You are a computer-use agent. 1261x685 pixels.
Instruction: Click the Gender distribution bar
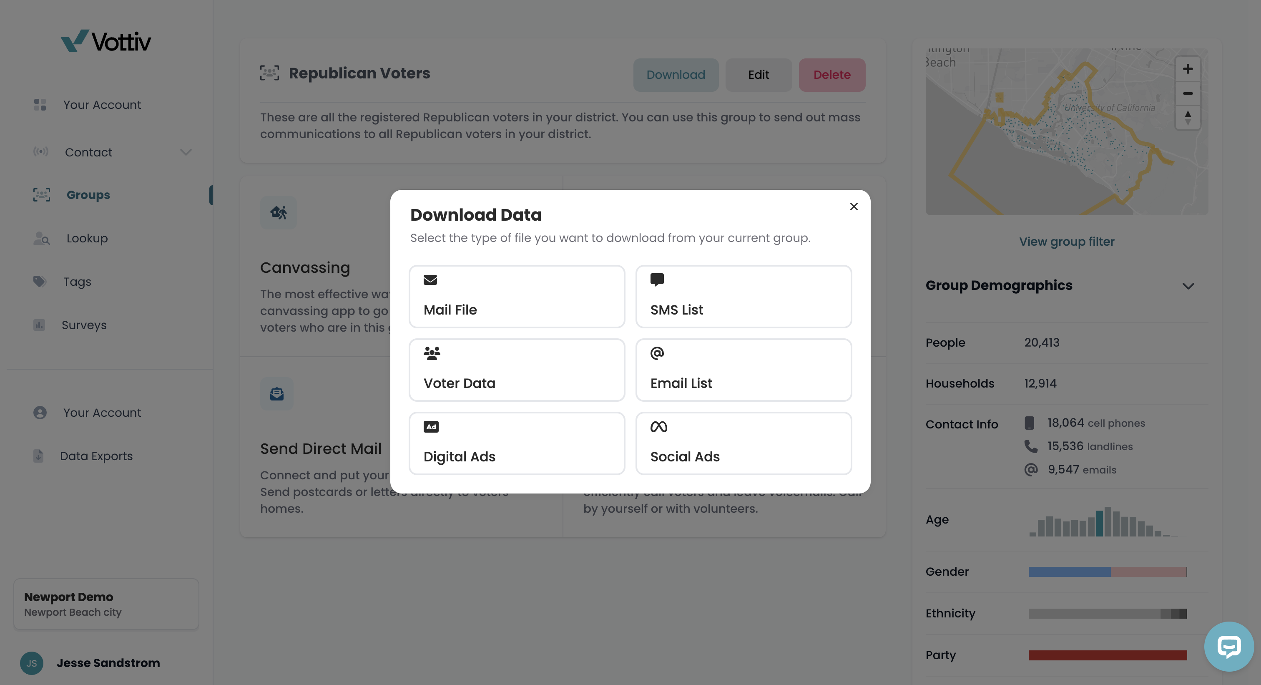point(1108,572)
